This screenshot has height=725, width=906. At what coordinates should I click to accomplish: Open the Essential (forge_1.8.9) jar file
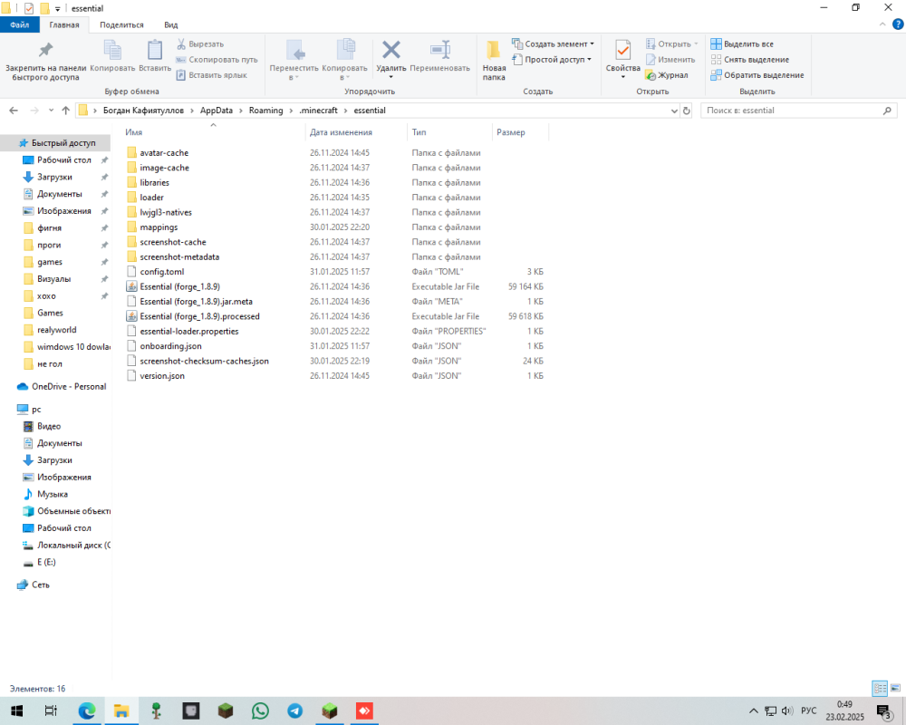(x=179, y=286)
